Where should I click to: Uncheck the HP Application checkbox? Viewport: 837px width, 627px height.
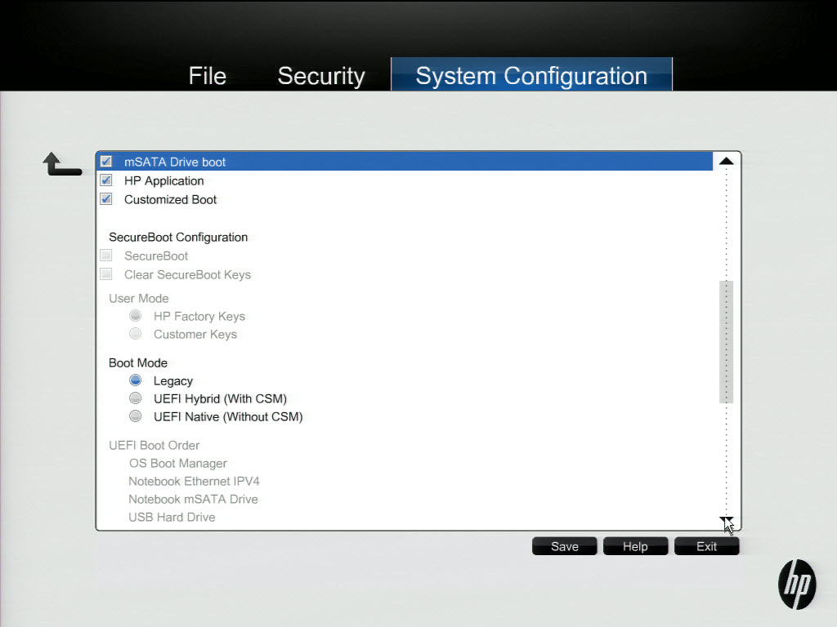(x=106, y=180)
